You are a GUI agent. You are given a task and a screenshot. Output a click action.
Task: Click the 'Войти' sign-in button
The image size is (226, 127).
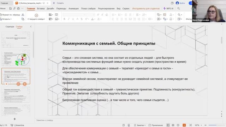[x=180, y=3]
